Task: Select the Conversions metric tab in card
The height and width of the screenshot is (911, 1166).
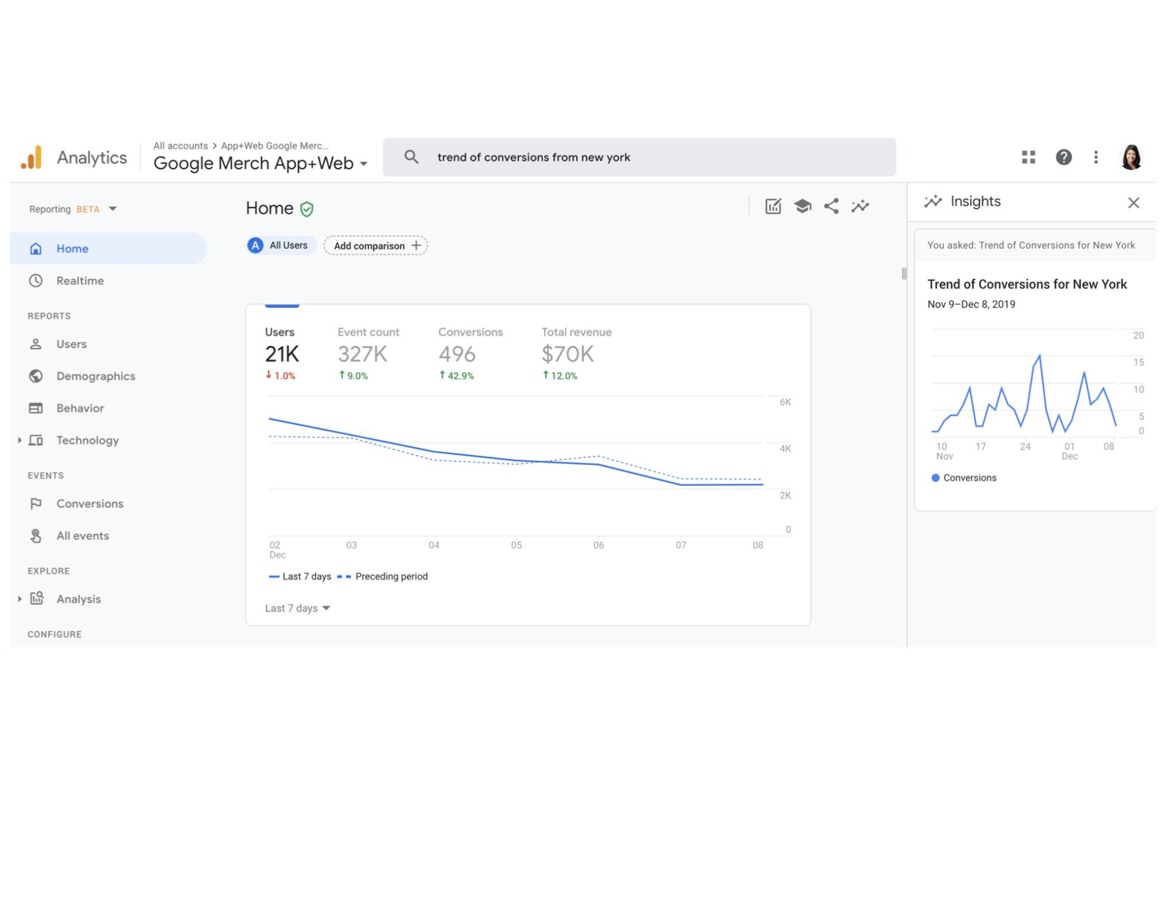Action: pos(470,353)
